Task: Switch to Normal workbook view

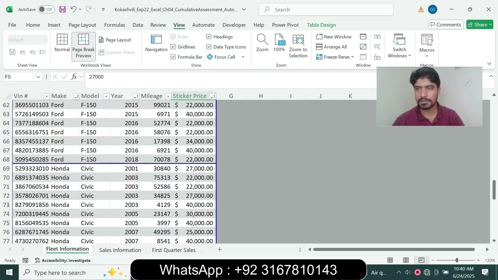Action: [62, 44]
